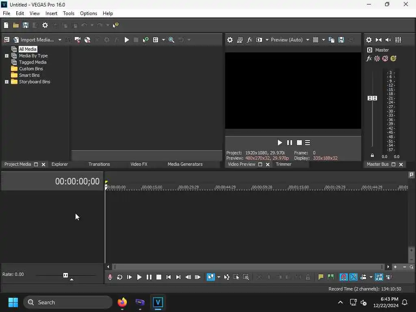Viewport: 416px width, 312px height.
Task: Open Master FX button in Master Bus
Action: (369, 58)
